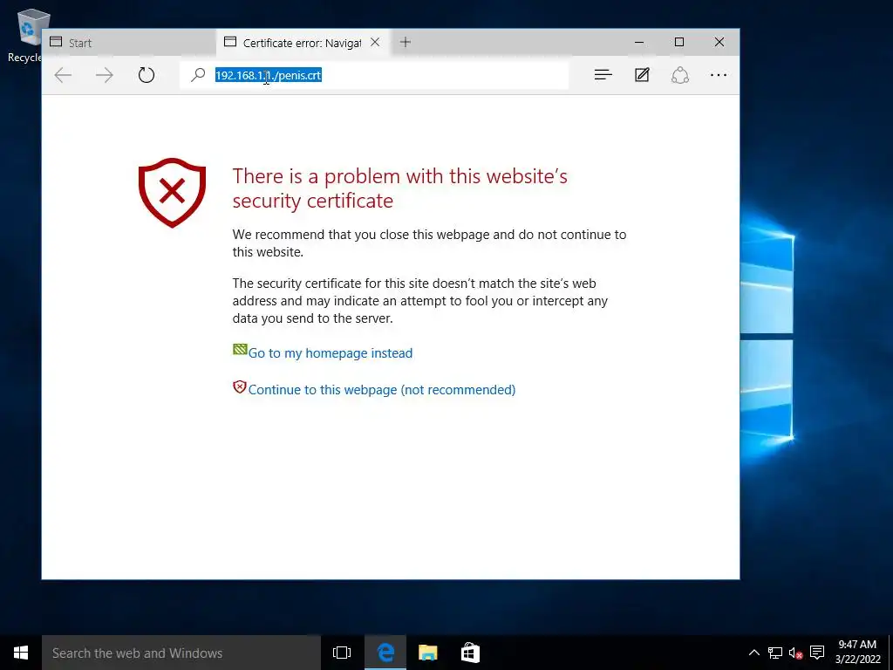Viewport: 893px width, 670px height.
Task: Select the Certificate error tab
Action: (303, 43)
